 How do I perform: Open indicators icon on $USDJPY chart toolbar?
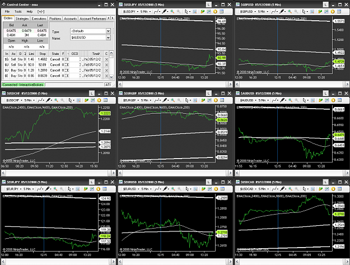click(203, 11)
